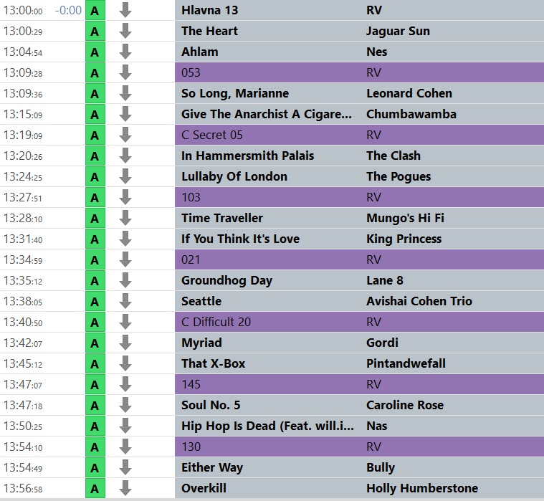Select In Hammersmith Palais track title
Viewport: 544px width, 501px height.
point(247,156)
